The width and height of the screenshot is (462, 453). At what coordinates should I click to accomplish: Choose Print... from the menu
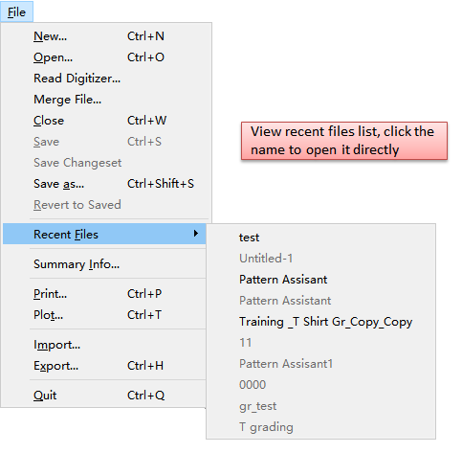[104, 294]
